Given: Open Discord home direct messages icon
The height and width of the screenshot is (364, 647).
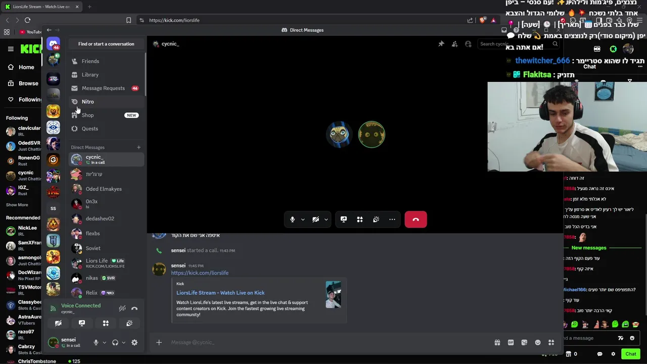Looking at the screenshot, I should point(53,43).
